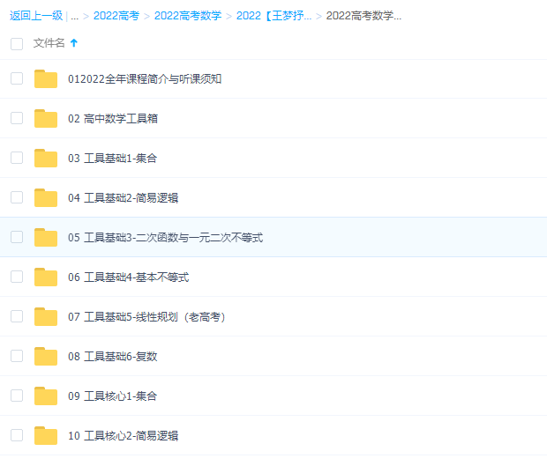Click 返回上一级 to go back

click(x=36, y=16)
